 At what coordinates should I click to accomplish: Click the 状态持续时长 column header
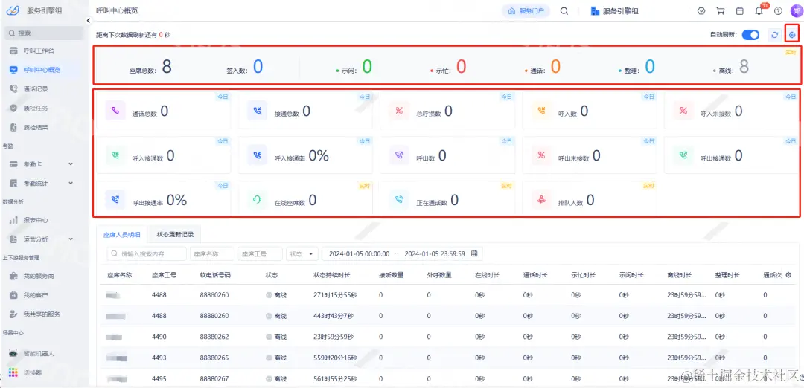click(x=332, y=275)
